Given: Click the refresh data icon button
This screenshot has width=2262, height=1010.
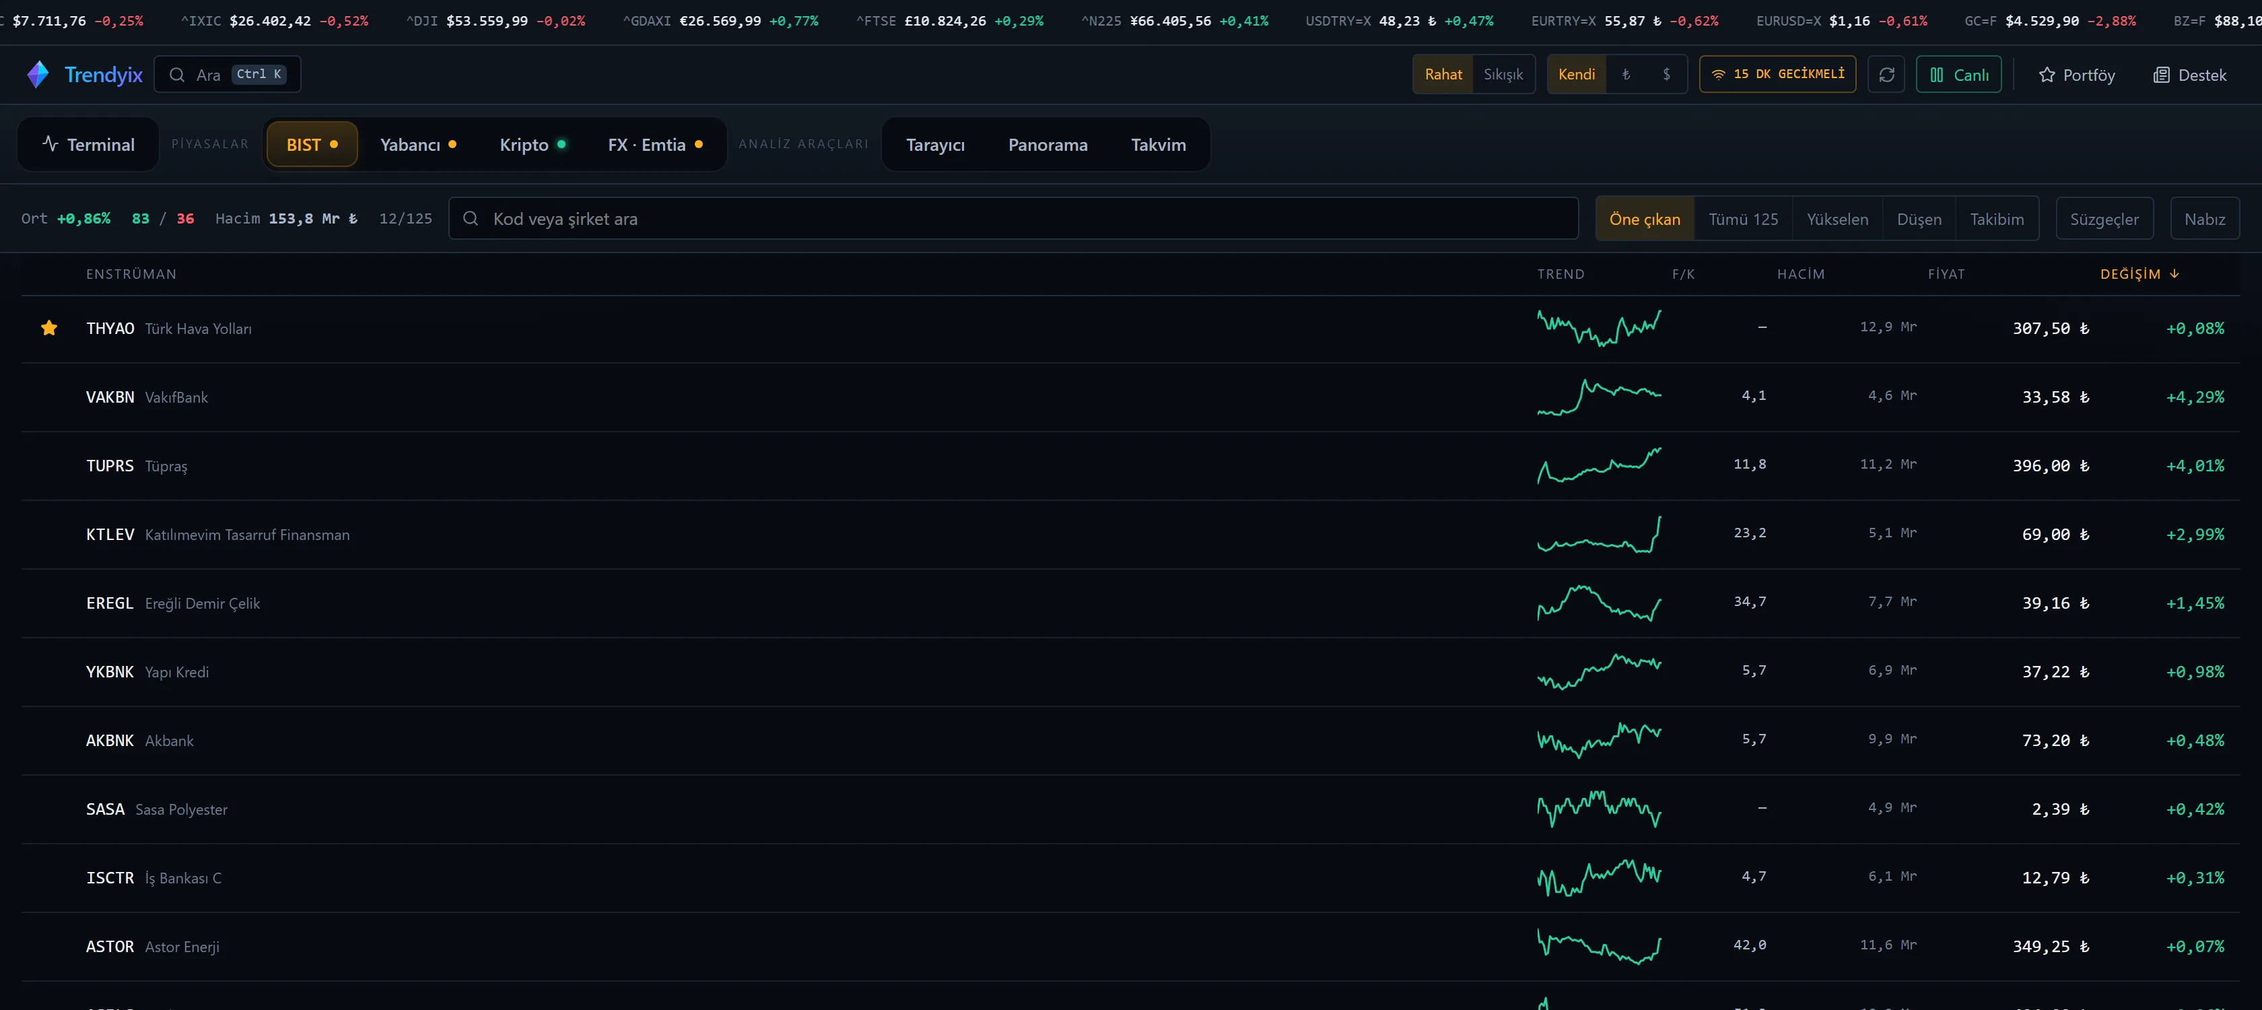Looking at the screenshot, I should [1886, 75].
